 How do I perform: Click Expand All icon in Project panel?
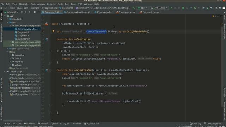point(26,12)
